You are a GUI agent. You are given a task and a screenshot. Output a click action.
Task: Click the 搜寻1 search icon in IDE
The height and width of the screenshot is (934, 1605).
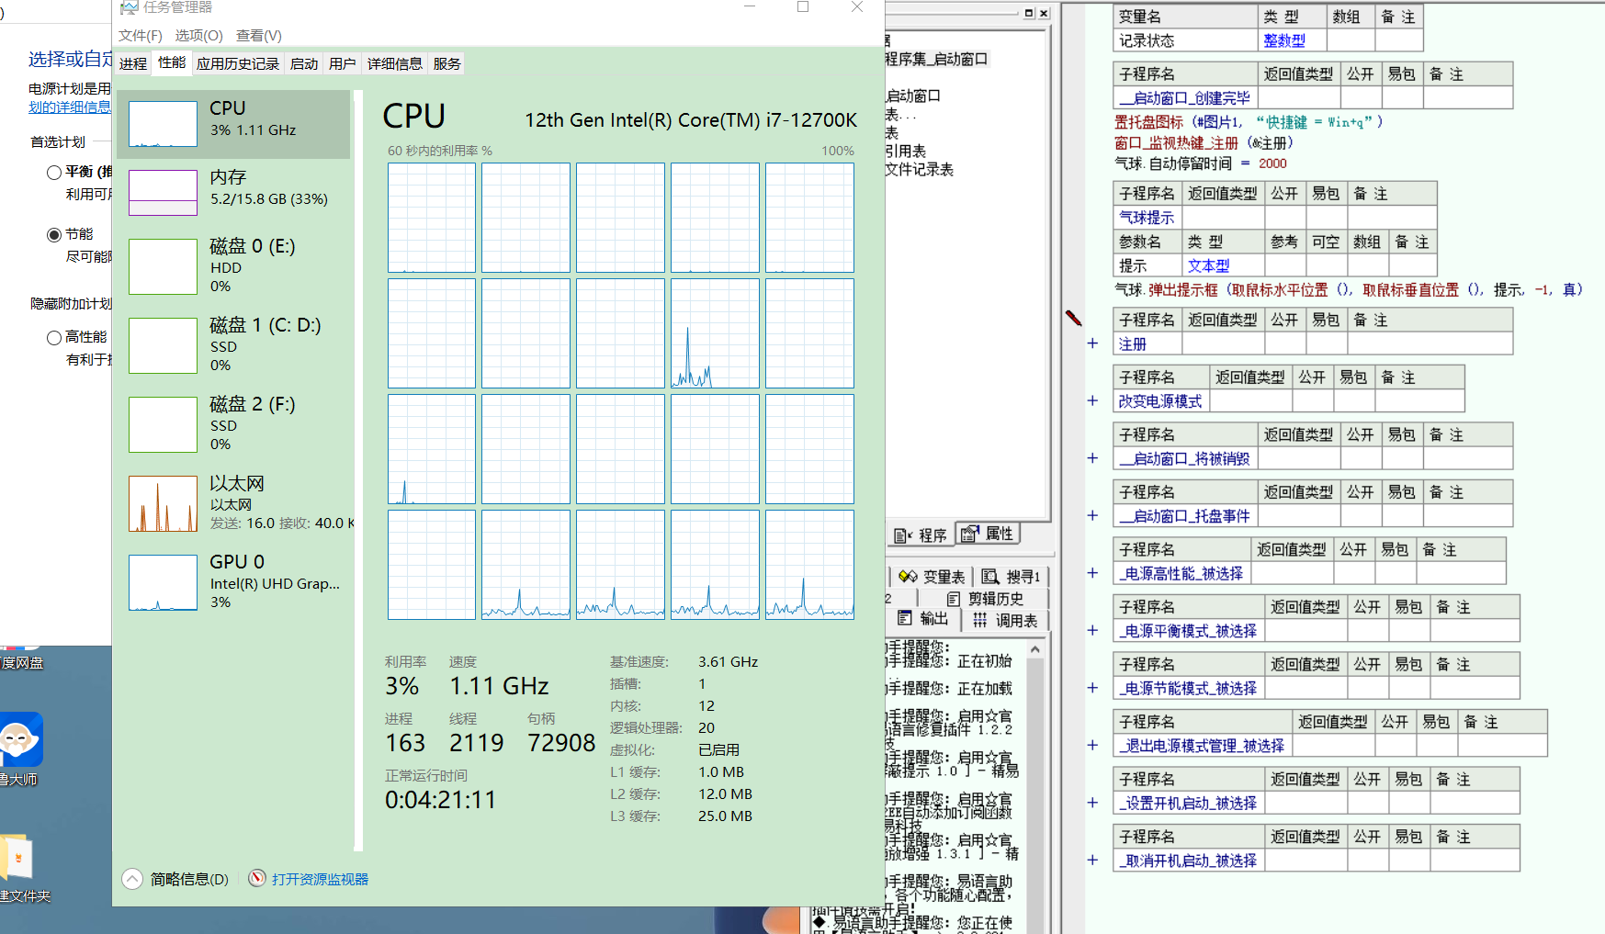tap(990, 576)
